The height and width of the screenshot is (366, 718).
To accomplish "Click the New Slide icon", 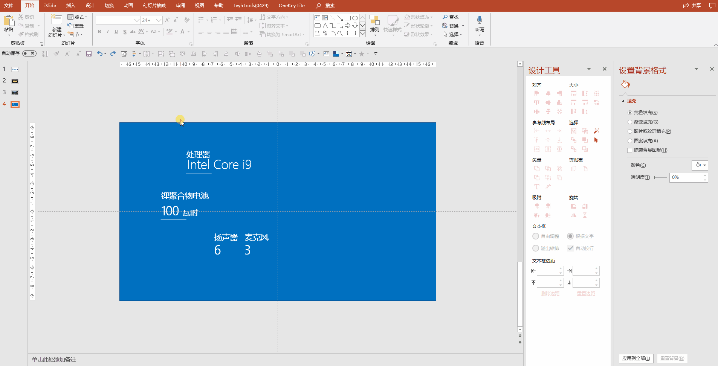I will (57, 20).
